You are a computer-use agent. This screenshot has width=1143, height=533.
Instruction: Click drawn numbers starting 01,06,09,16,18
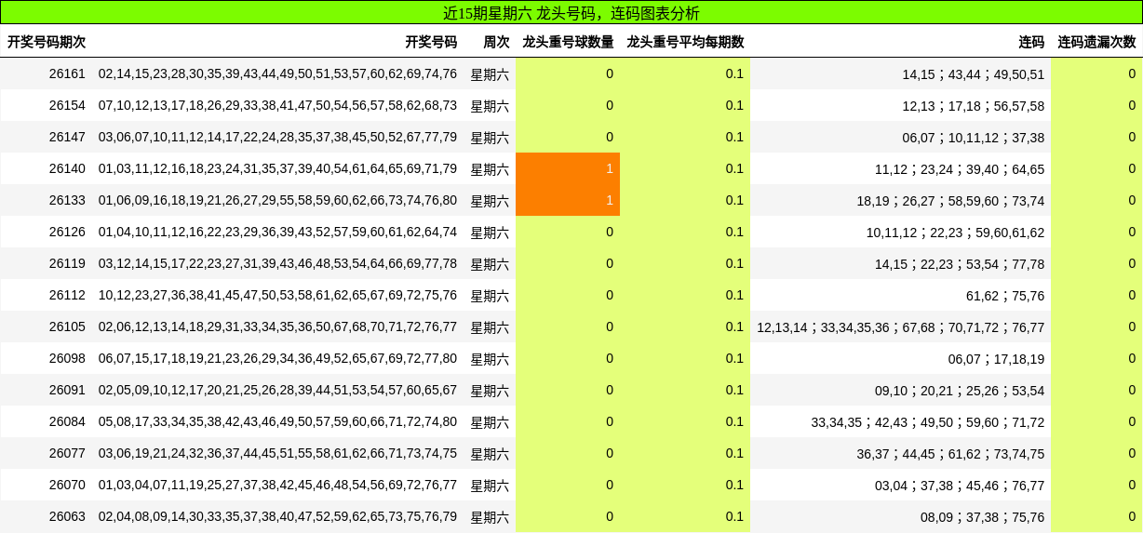278,200
